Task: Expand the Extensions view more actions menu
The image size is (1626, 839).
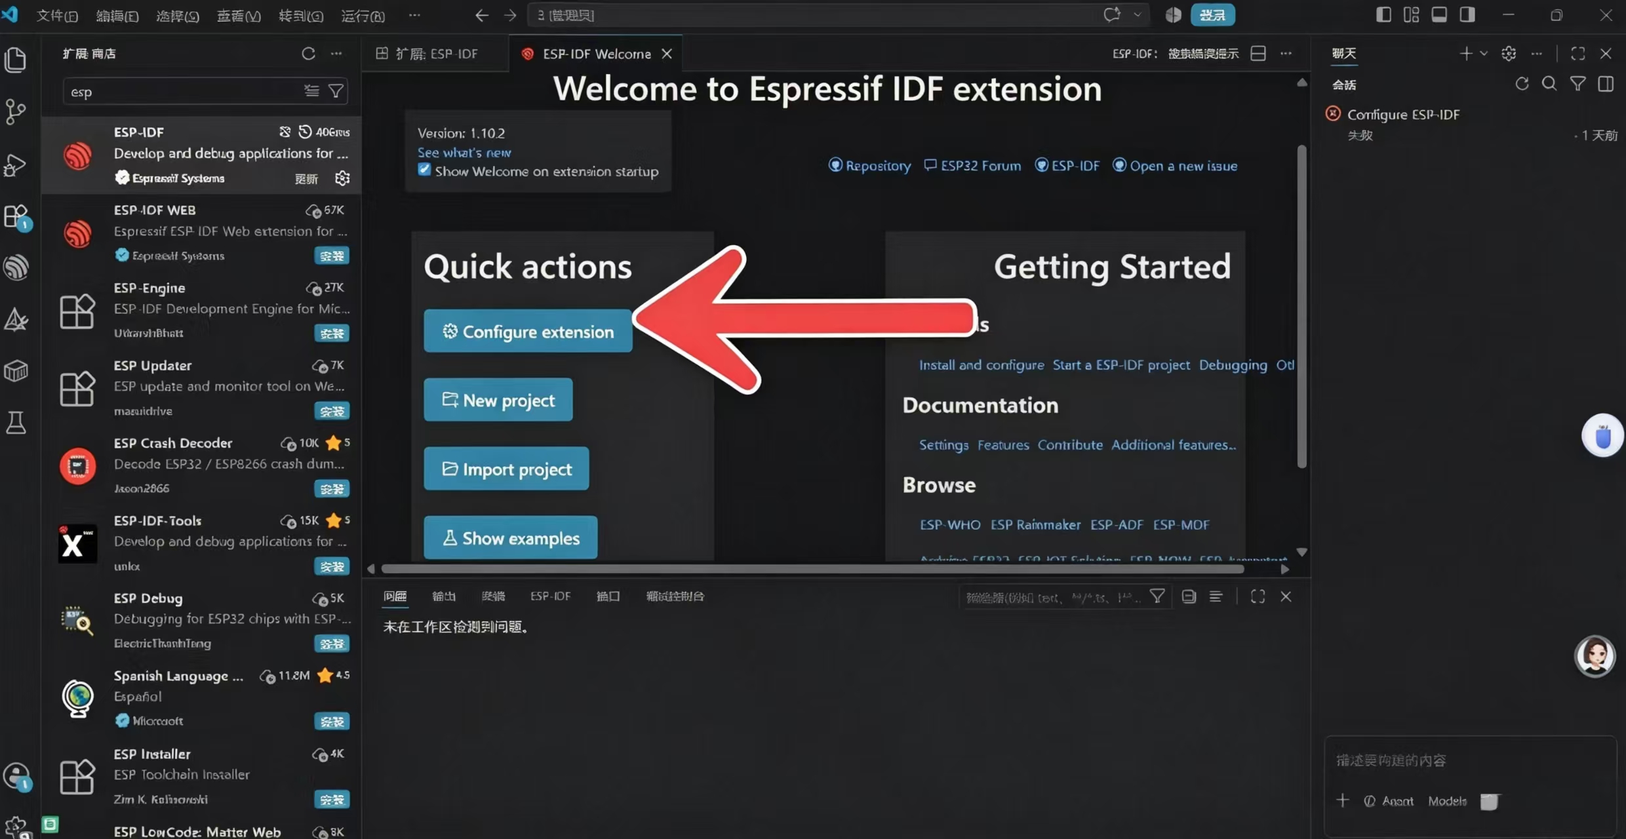Action: point(336,53)
